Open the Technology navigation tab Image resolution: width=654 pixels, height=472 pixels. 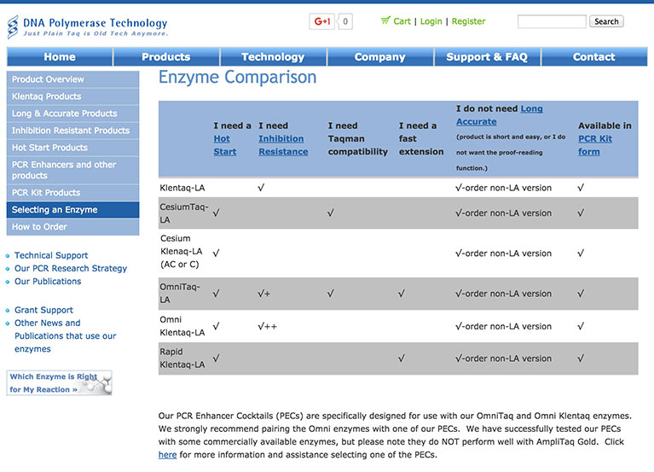(273, 56)
